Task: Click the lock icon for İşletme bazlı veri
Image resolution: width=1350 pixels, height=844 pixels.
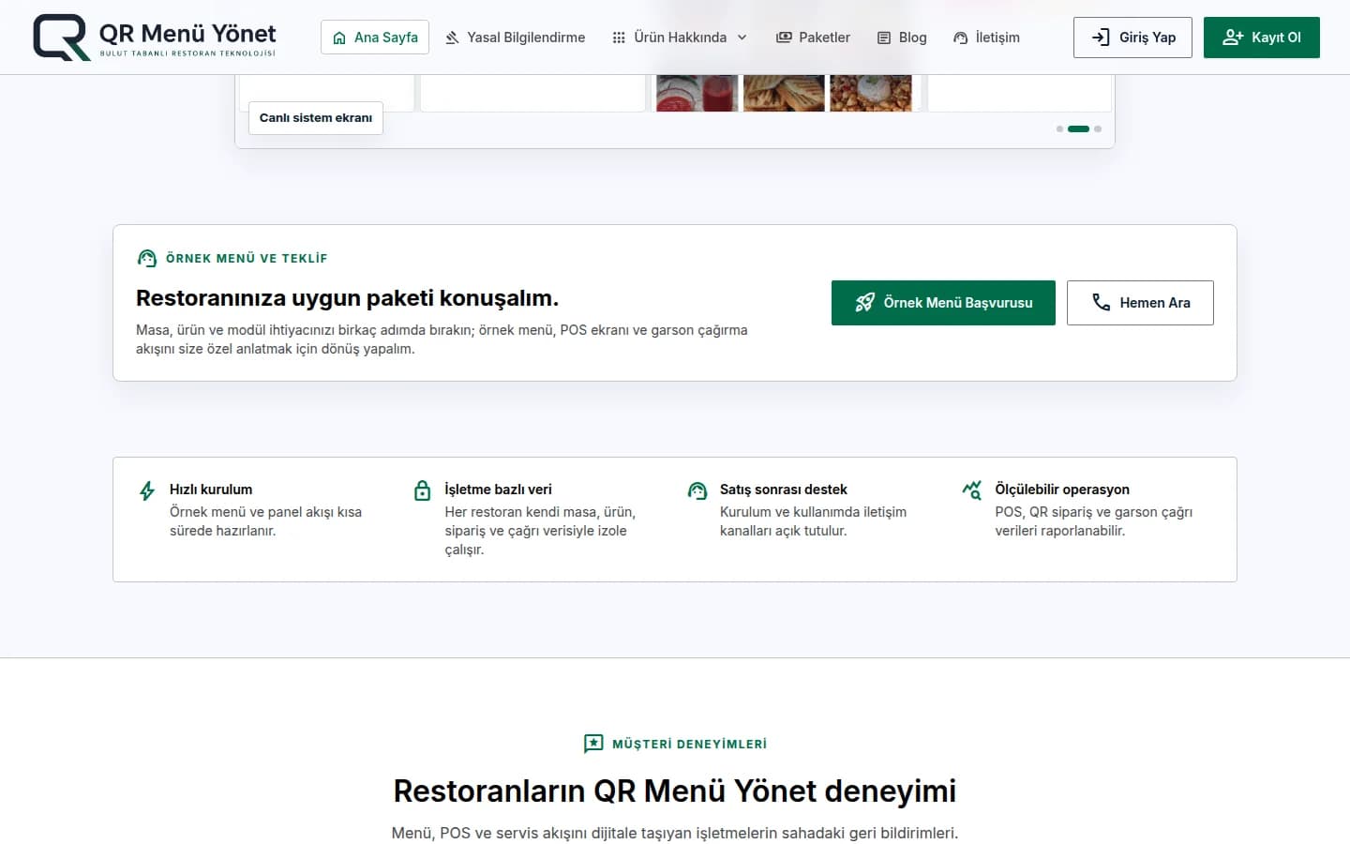Action: pyautogui.click(x=423, y=490)
